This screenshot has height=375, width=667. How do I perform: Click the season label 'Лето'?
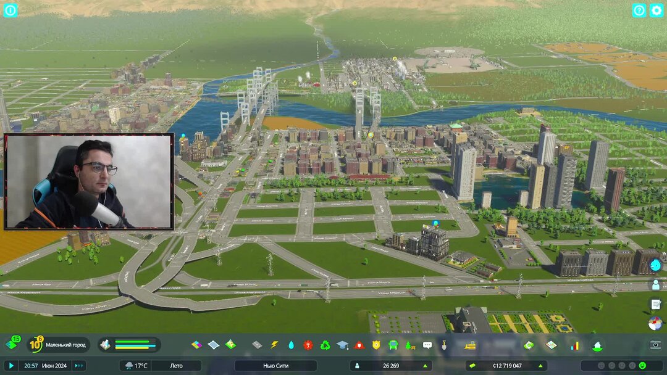176,365
